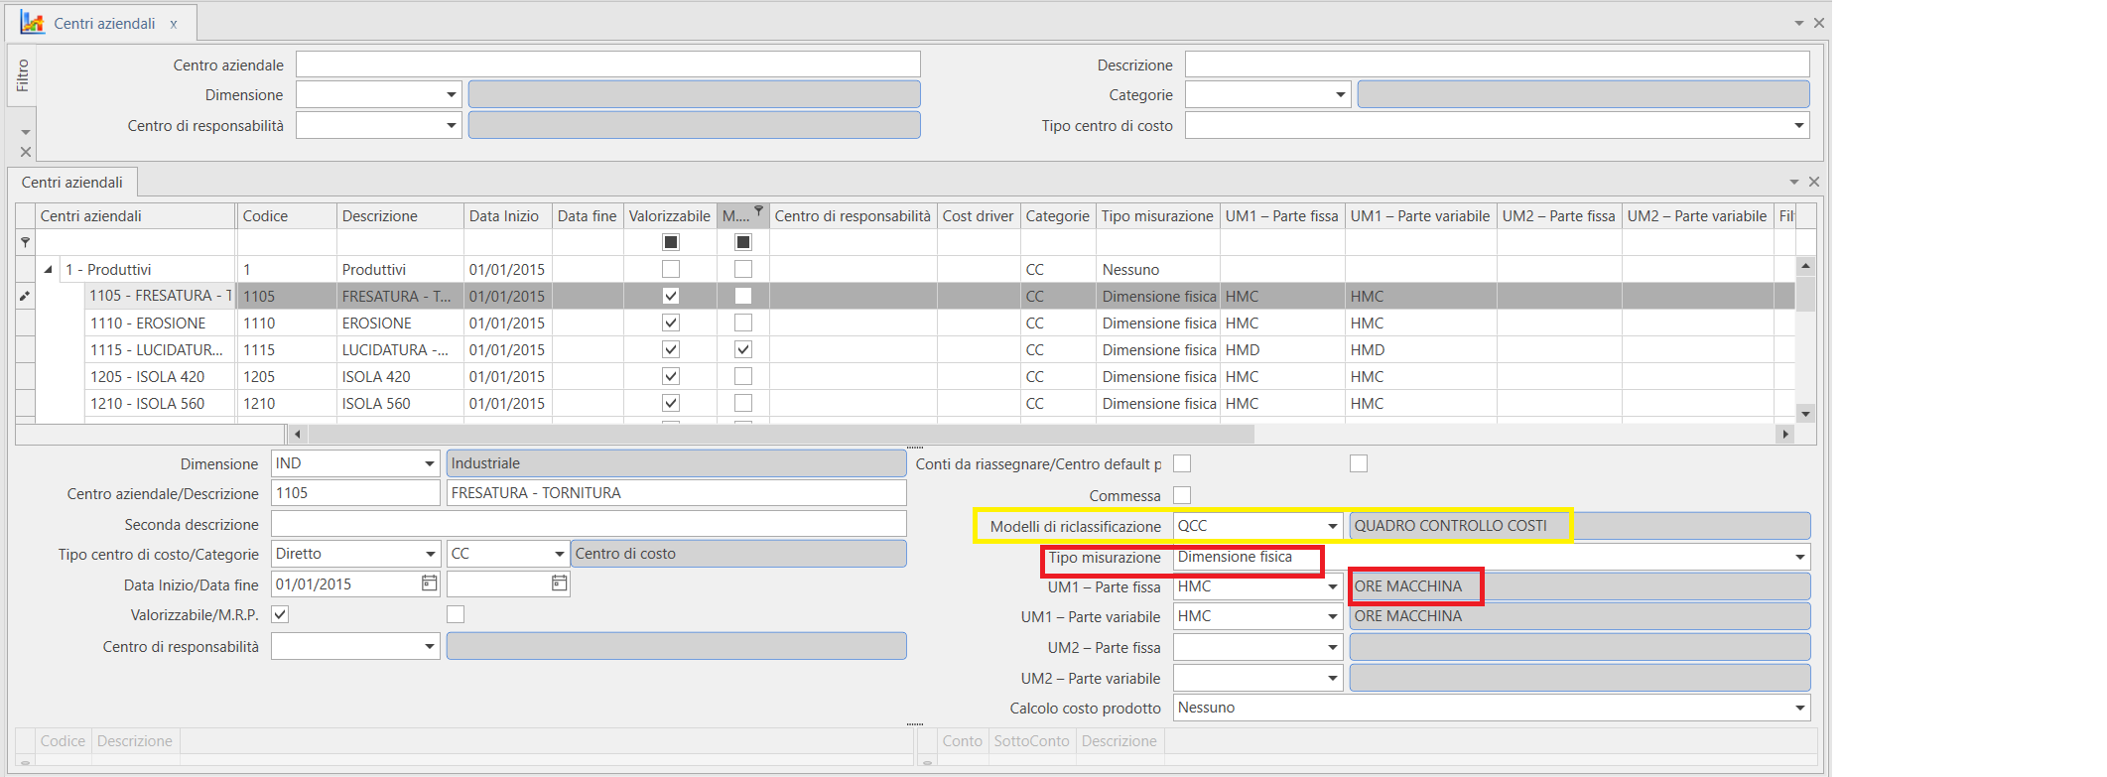Viewport: 2107px width, 777px height.
Task: Click the FRESATURA - TORNITURA description field
Action: pos(676,493)
